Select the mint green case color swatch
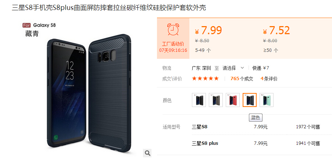The width and height of the screenshot is (332, 161). click(x=267, y=100)
